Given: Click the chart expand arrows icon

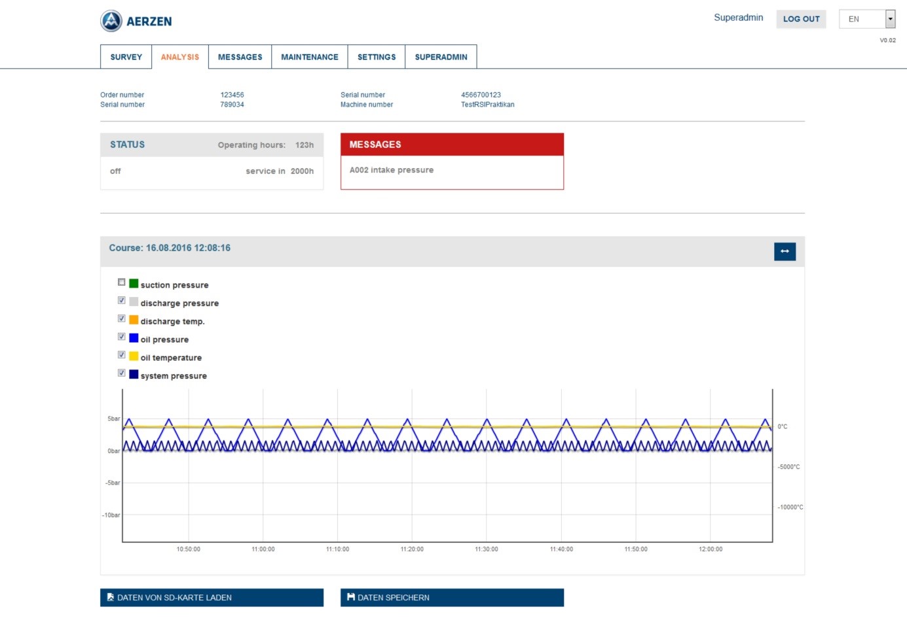Looking at the screenshot, I should point(785,252).
